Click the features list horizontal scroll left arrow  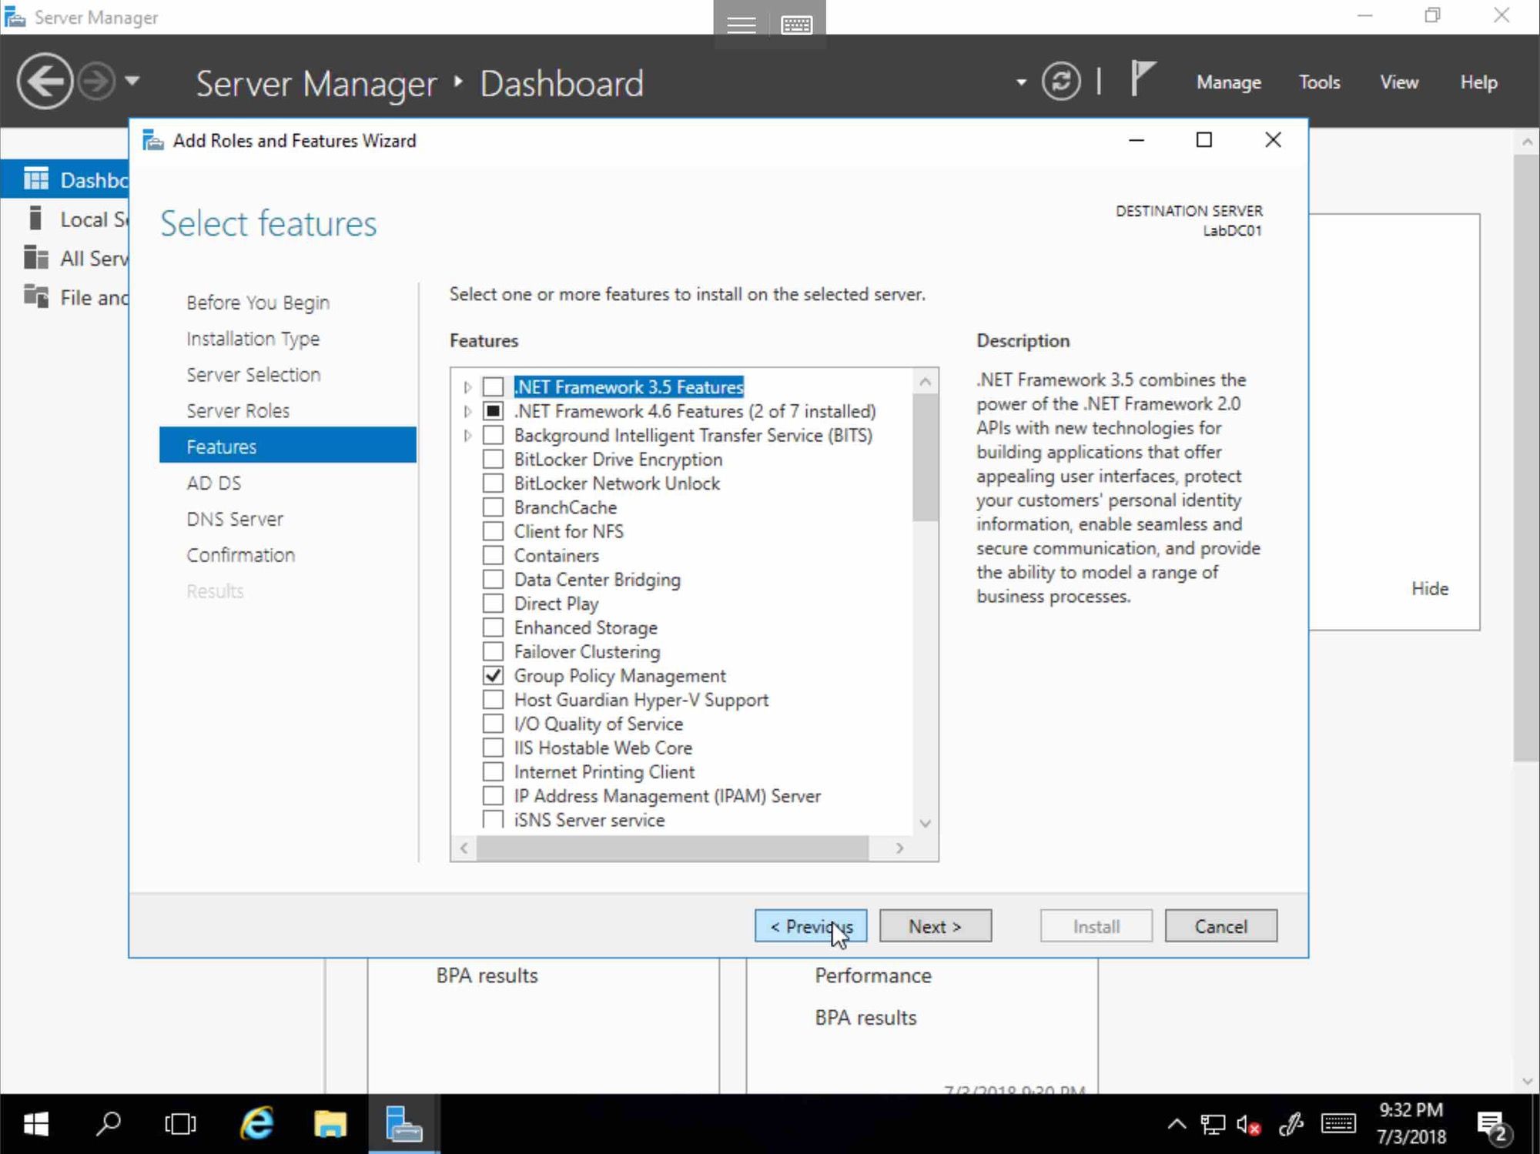[464, 848]
